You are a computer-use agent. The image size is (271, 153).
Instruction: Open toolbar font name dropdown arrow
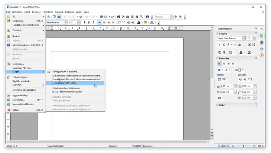pos(66,23)
